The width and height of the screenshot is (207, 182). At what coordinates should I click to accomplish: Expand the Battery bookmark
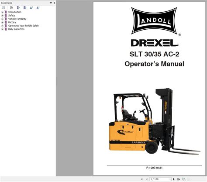(2, 22)
